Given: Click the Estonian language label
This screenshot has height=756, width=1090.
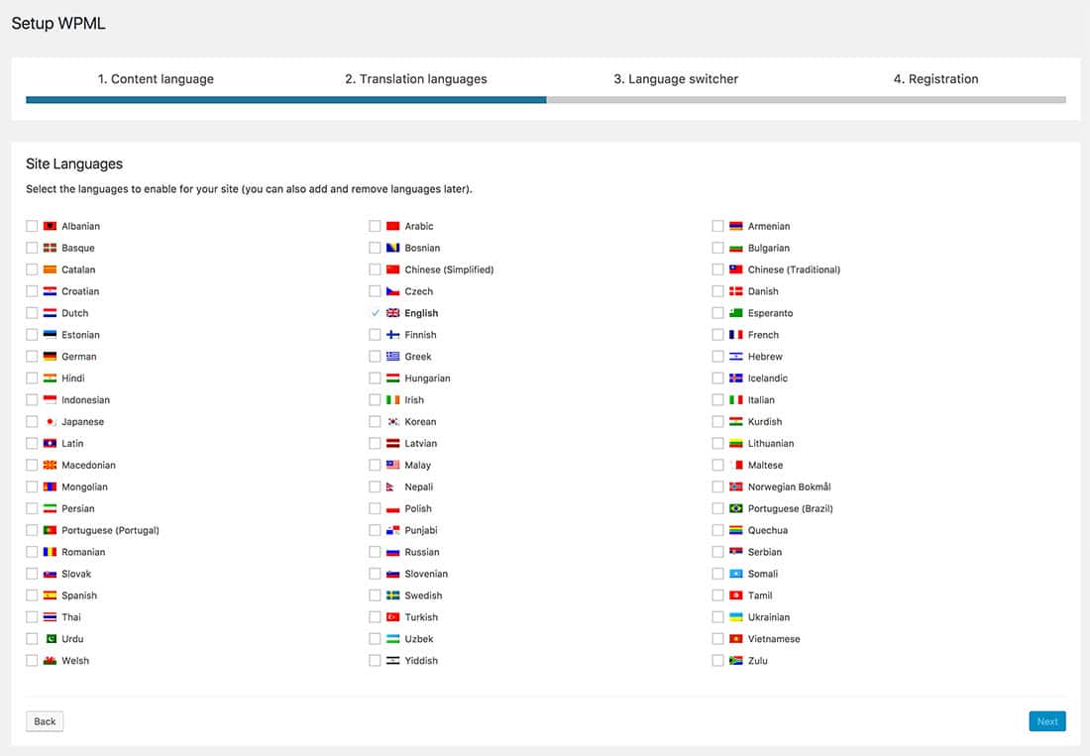Looking at the screenshot, I should click(x=80, y=335).
